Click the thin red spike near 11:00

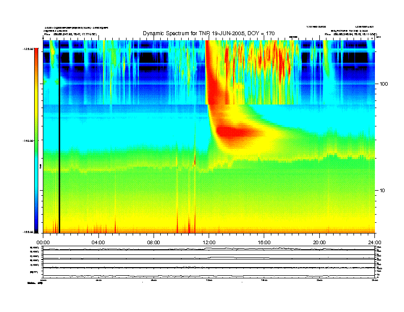point(195,160)
